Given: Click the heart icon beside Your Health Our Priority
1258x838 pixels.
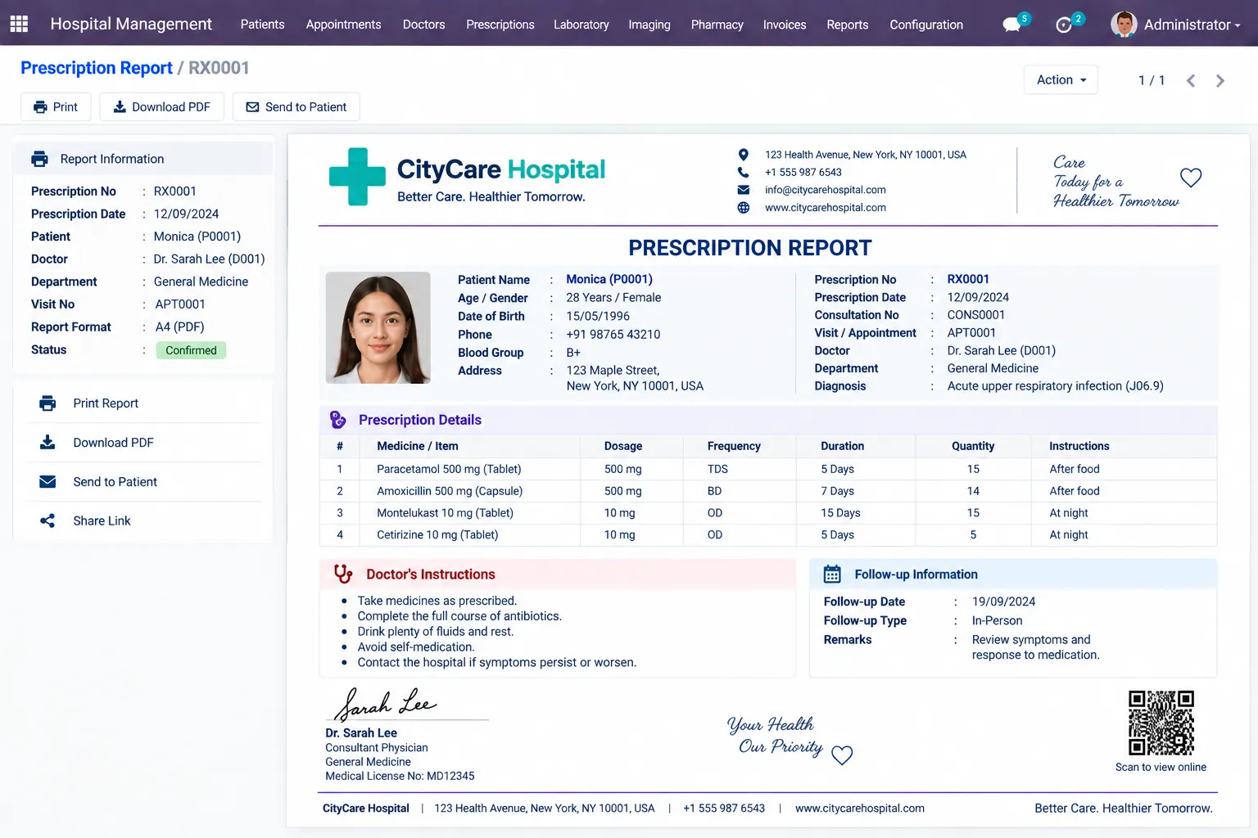Looking at the screenshot, I should (x=842, y=755).
